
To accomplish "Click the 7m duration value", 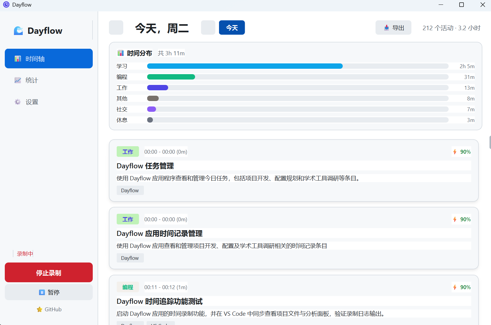I will (x=471, y=109).
